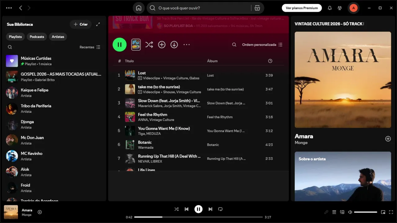Connect to a device
The height and width of the screenshot is (223, 397).
tap(342, 212)
